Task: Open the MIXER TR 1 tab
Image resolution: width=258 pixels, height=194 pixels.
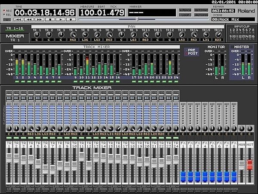Action: coord(15,38)
